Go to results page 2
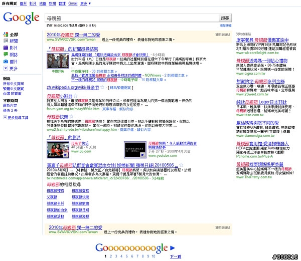 click(x=111, y=256)
